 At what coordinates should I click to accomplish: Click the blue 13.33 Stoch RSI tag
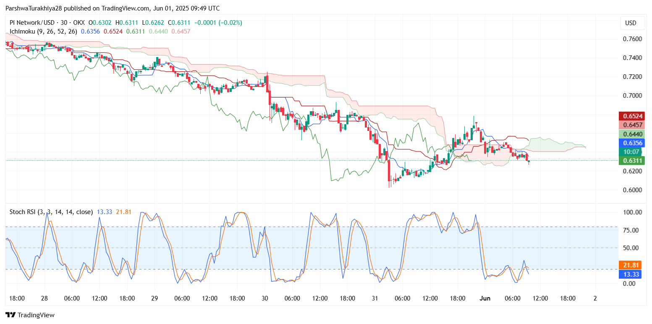coord(632,274)
